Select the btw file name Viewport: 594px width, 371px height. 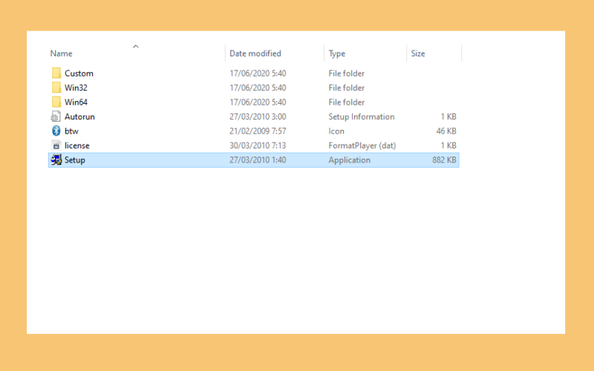point(71,131)
